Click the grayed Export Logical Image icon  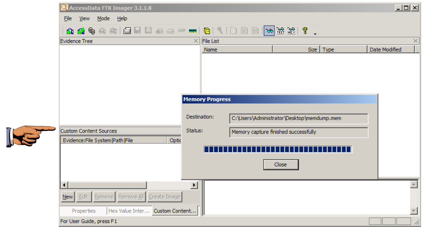148,31
